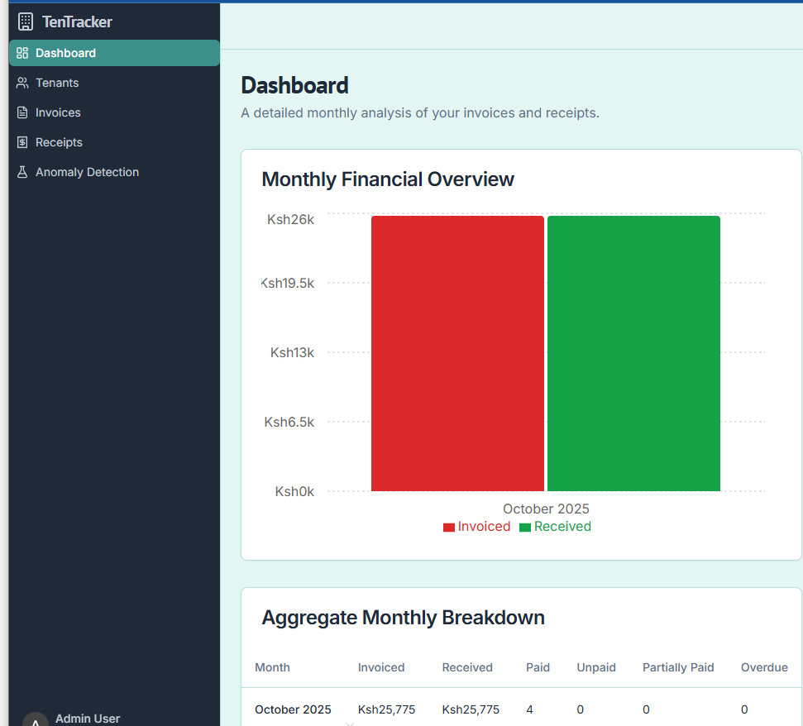803x726 pixels.
Task: Click the Invoices document icon
Action: 22,112
